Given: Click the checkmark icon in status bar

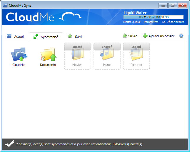Looking at the screenshot, I should point(10,144).
